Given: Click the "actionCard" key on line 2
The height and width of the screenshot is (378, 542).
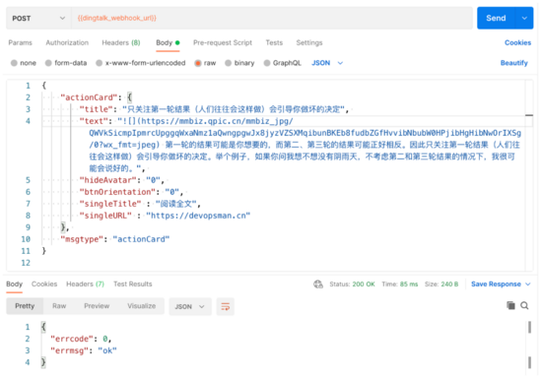Looking at the screenshot, I should pyautogui.click(x=89, y=97).
